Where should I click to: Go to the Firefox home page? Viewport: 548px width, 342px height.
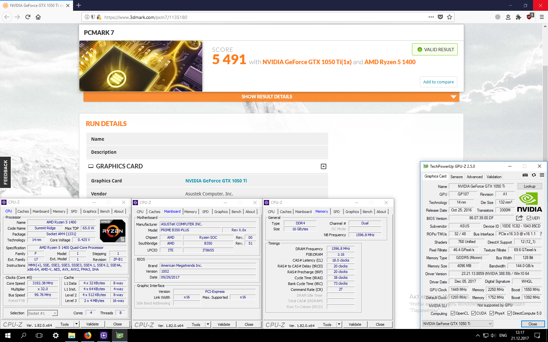[x=38, y=17]
